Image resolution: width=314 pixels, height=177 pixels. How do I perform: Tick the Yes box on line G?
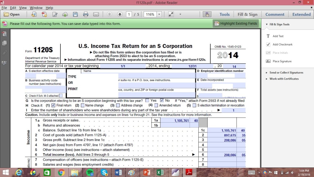[x=147, y=100]
